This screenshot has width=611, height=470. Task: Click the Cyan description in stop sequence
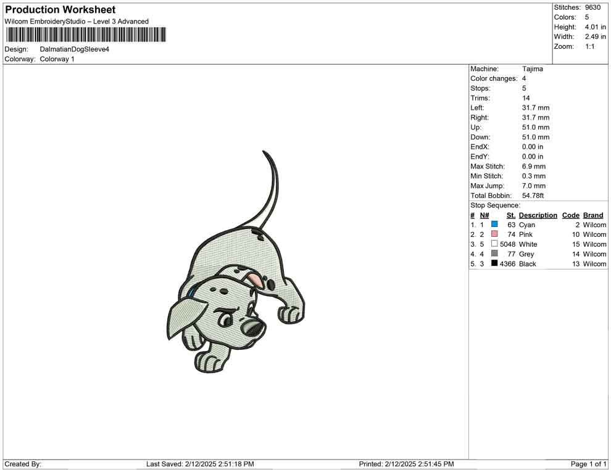click(x=527, y=225)
